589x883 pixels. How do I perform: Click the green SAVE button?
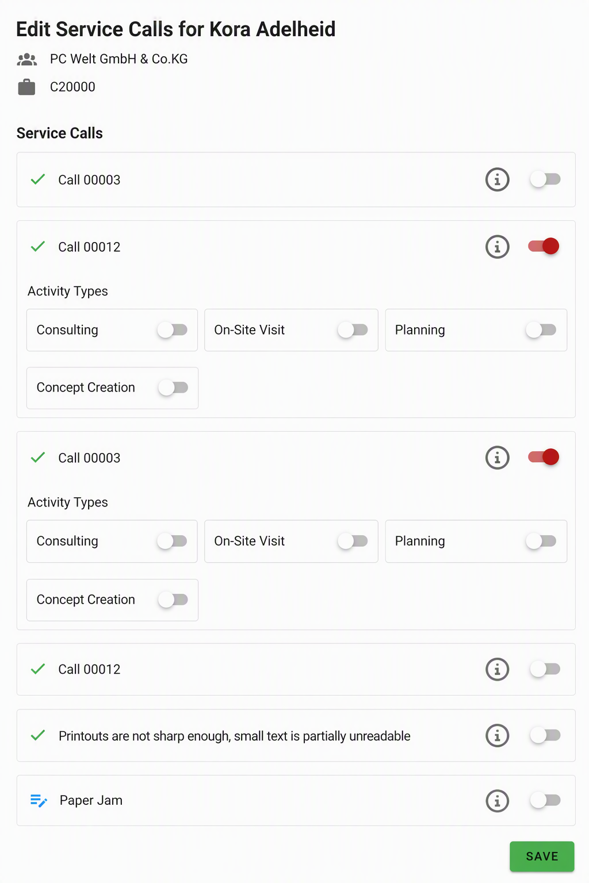click(x=542, y=856)
